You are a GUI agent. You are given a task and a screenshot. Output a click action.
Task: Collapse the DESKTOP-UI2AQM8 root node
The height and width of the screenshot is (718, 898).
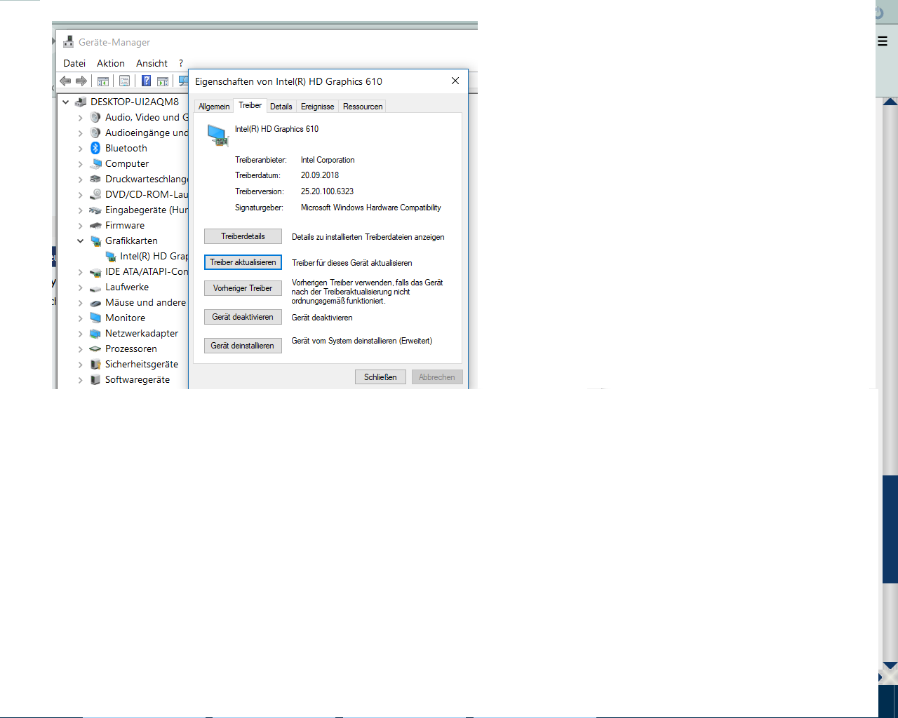point(66,102)
